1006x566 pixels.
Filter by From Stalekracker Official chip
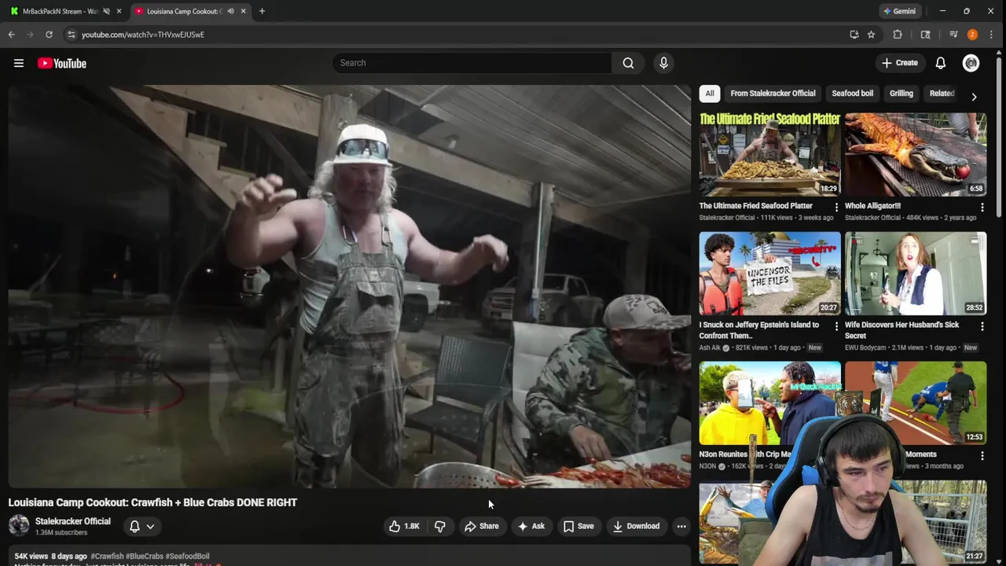click(773, 94)
